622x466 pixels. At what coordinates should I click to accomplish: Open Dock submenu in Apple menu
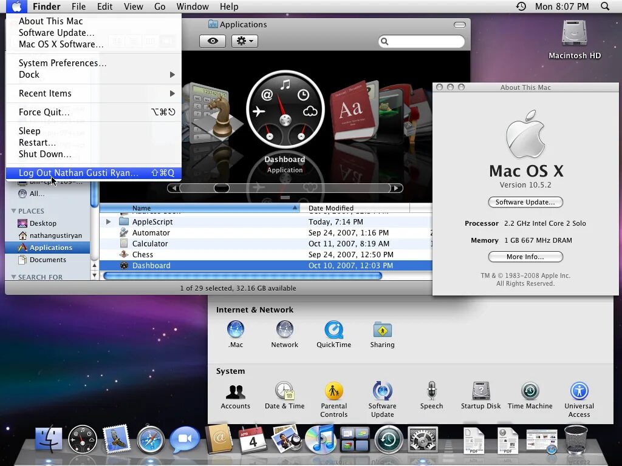point(94,75)
